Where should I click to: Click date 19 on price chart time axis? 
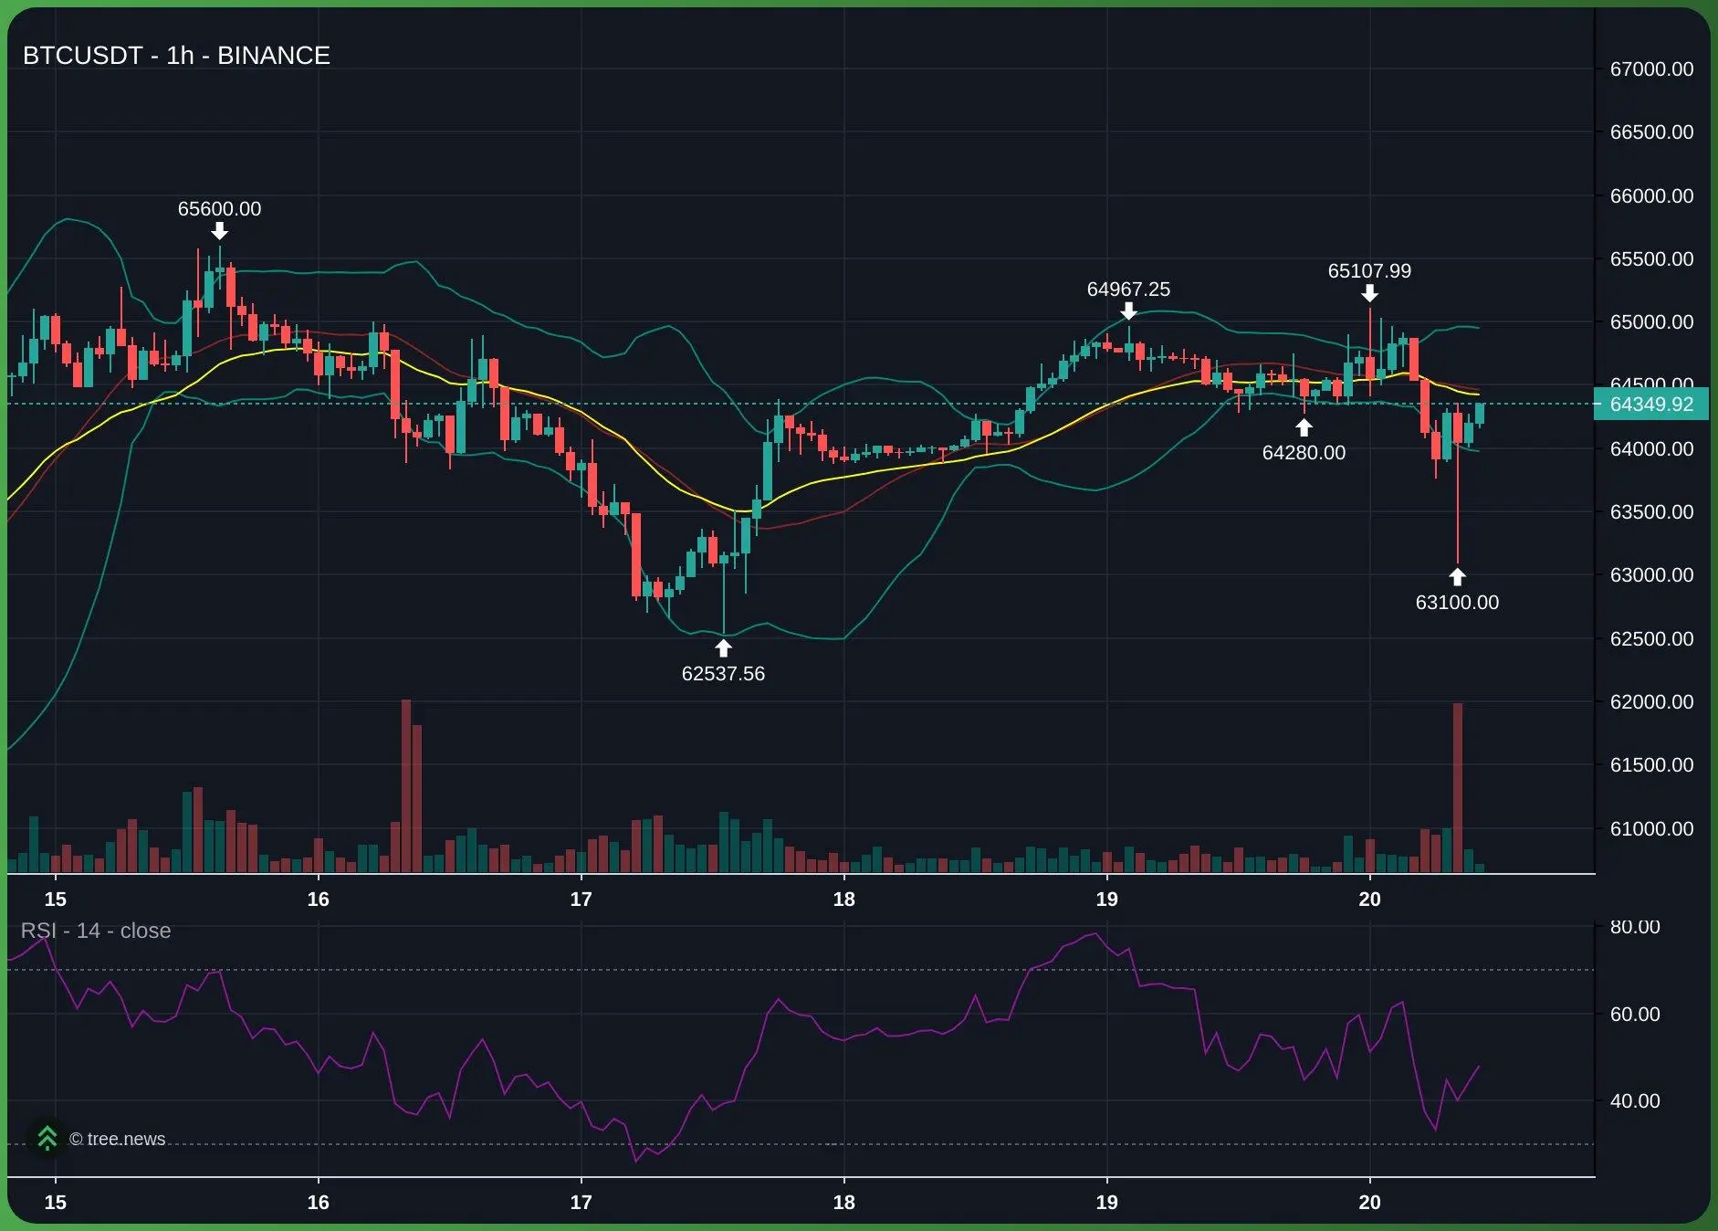[x=1106, y=900]
